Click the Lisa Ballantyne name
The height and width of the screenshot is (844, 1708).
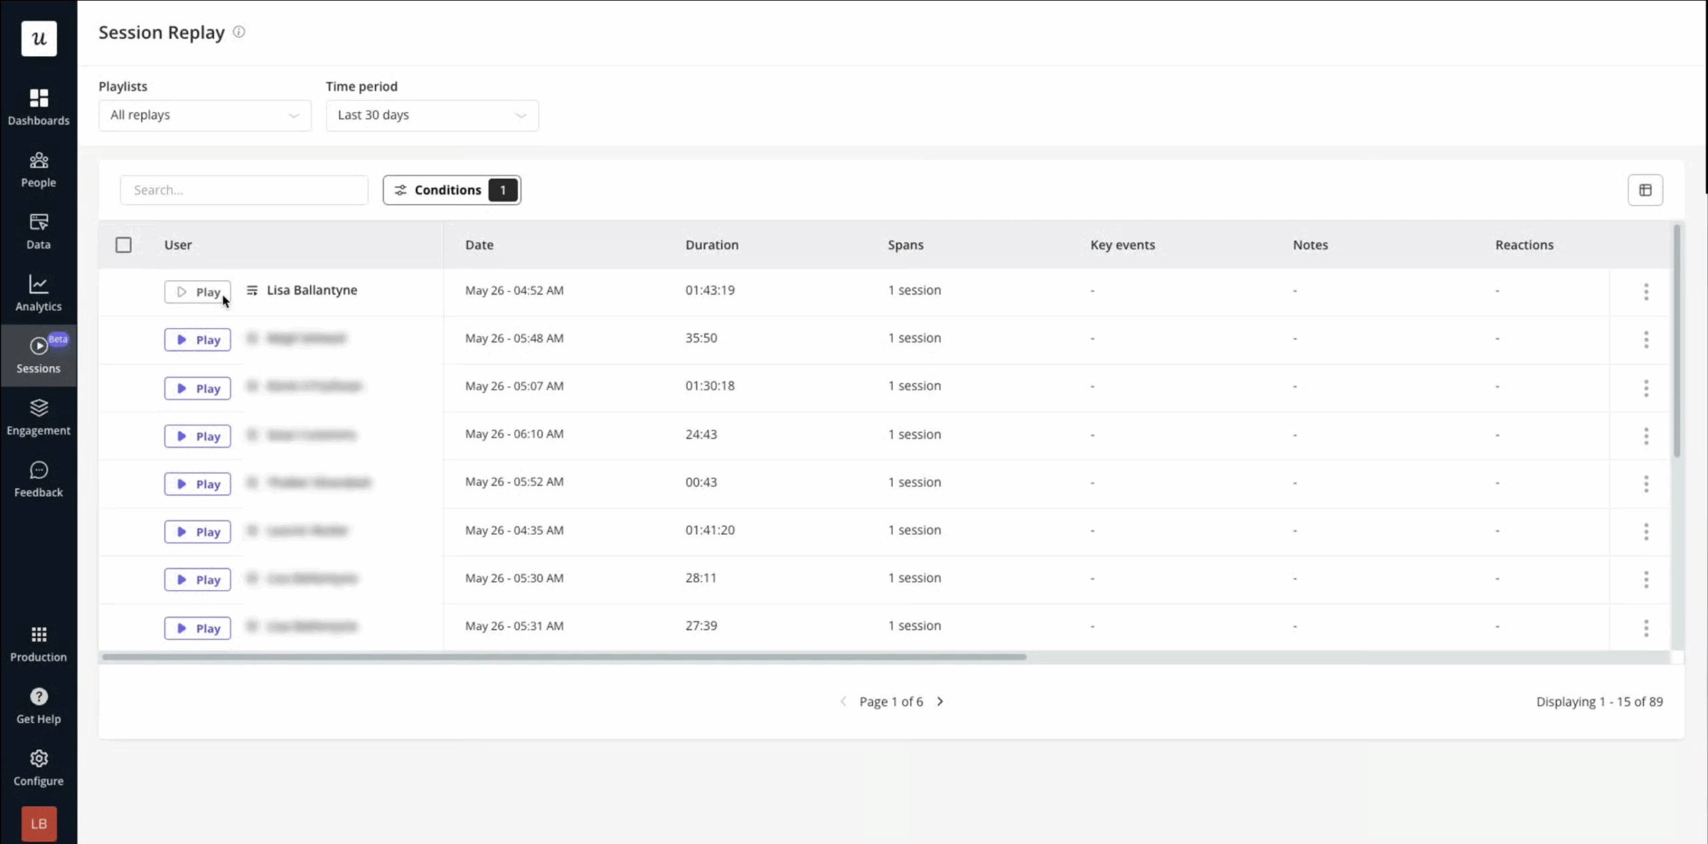point(312,290)
